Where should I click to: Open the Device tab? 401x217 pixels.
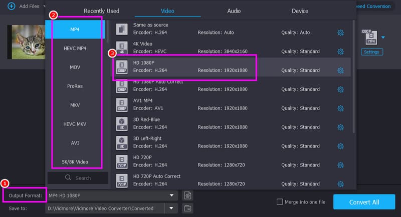300,10
